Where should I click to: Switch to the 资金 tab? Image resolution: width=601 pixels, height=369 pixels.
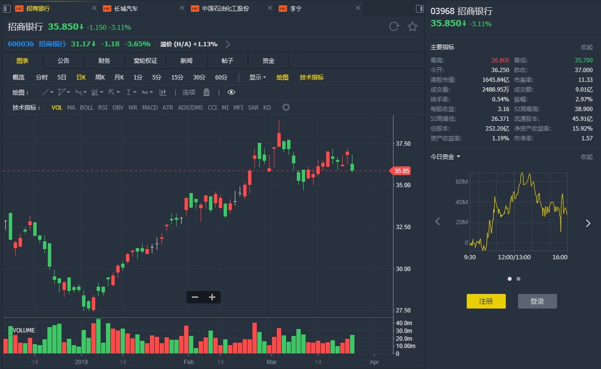(x=268, y=60)
